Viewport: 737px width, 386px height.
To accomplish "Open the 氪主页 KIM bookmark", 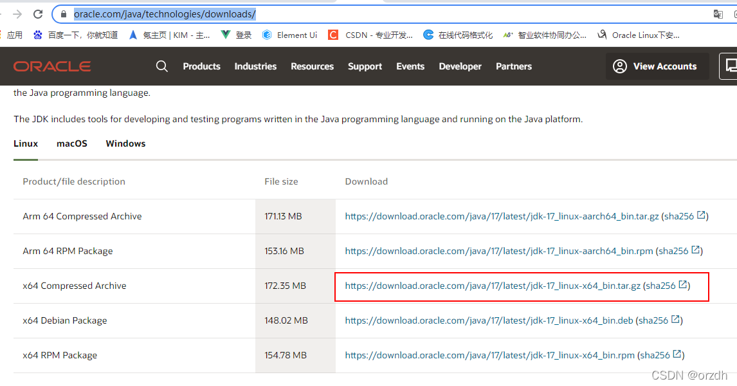I will (x=169, y=35).
